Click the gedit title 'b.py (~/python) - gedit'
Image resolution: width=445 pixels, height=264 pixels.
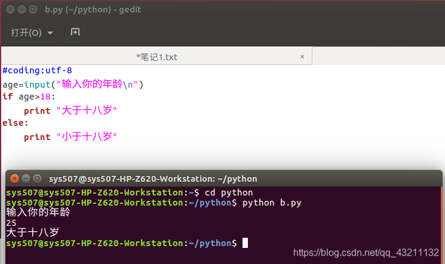(x=93, y=10)
